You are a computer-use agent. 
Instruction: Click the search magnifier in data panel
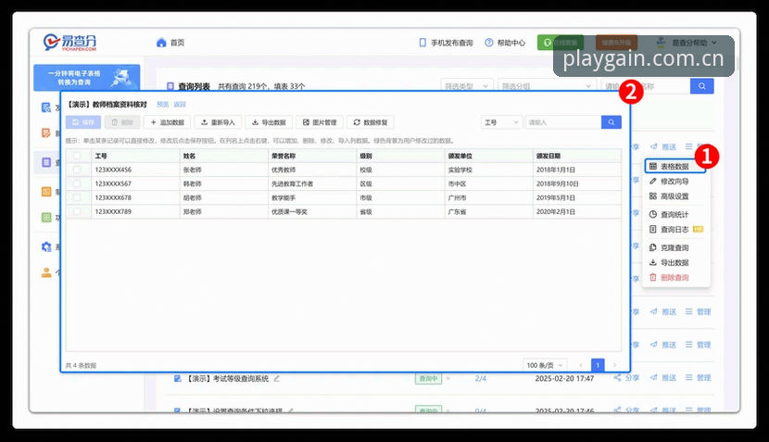(611, 122)
